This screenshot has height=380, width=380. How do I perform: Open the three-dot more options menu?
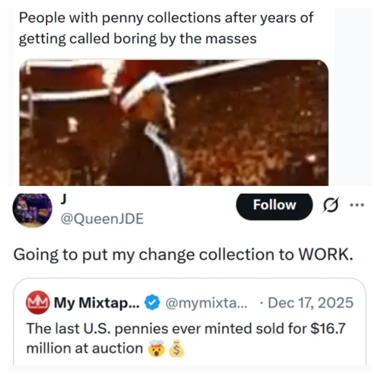(357, 205)
